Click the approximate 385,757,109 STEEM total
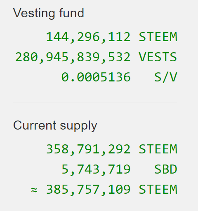The image size is (198, 211). pyautogui.click(x=104, y=190)
